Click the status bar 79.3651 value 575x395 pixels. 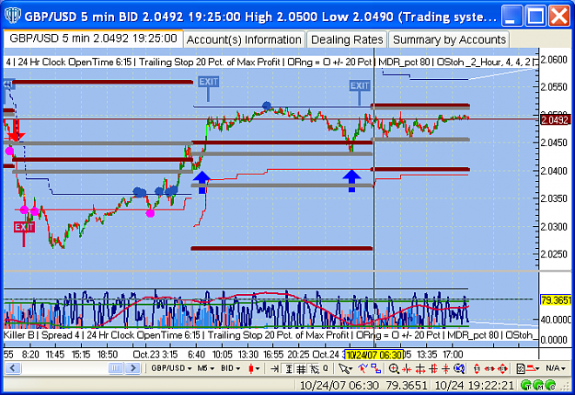coord(408,386)
